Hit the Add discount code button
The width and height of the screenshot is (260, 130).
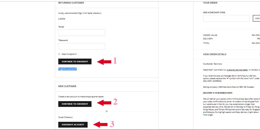[x=257, y=18]
